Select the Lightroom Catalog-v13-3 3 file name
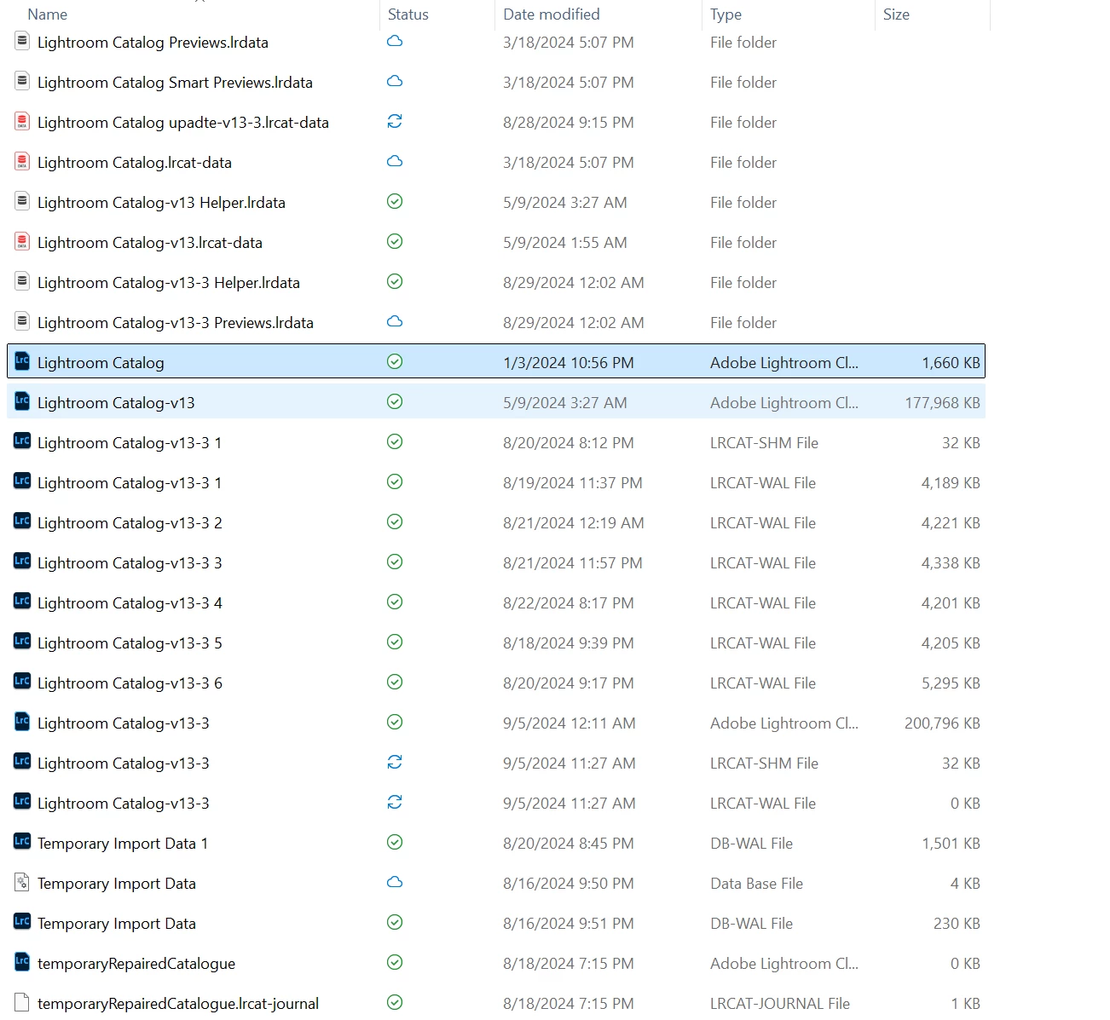Viewport: 1110px width, 1020px height. pyautogui.click(x=130, y=563)
